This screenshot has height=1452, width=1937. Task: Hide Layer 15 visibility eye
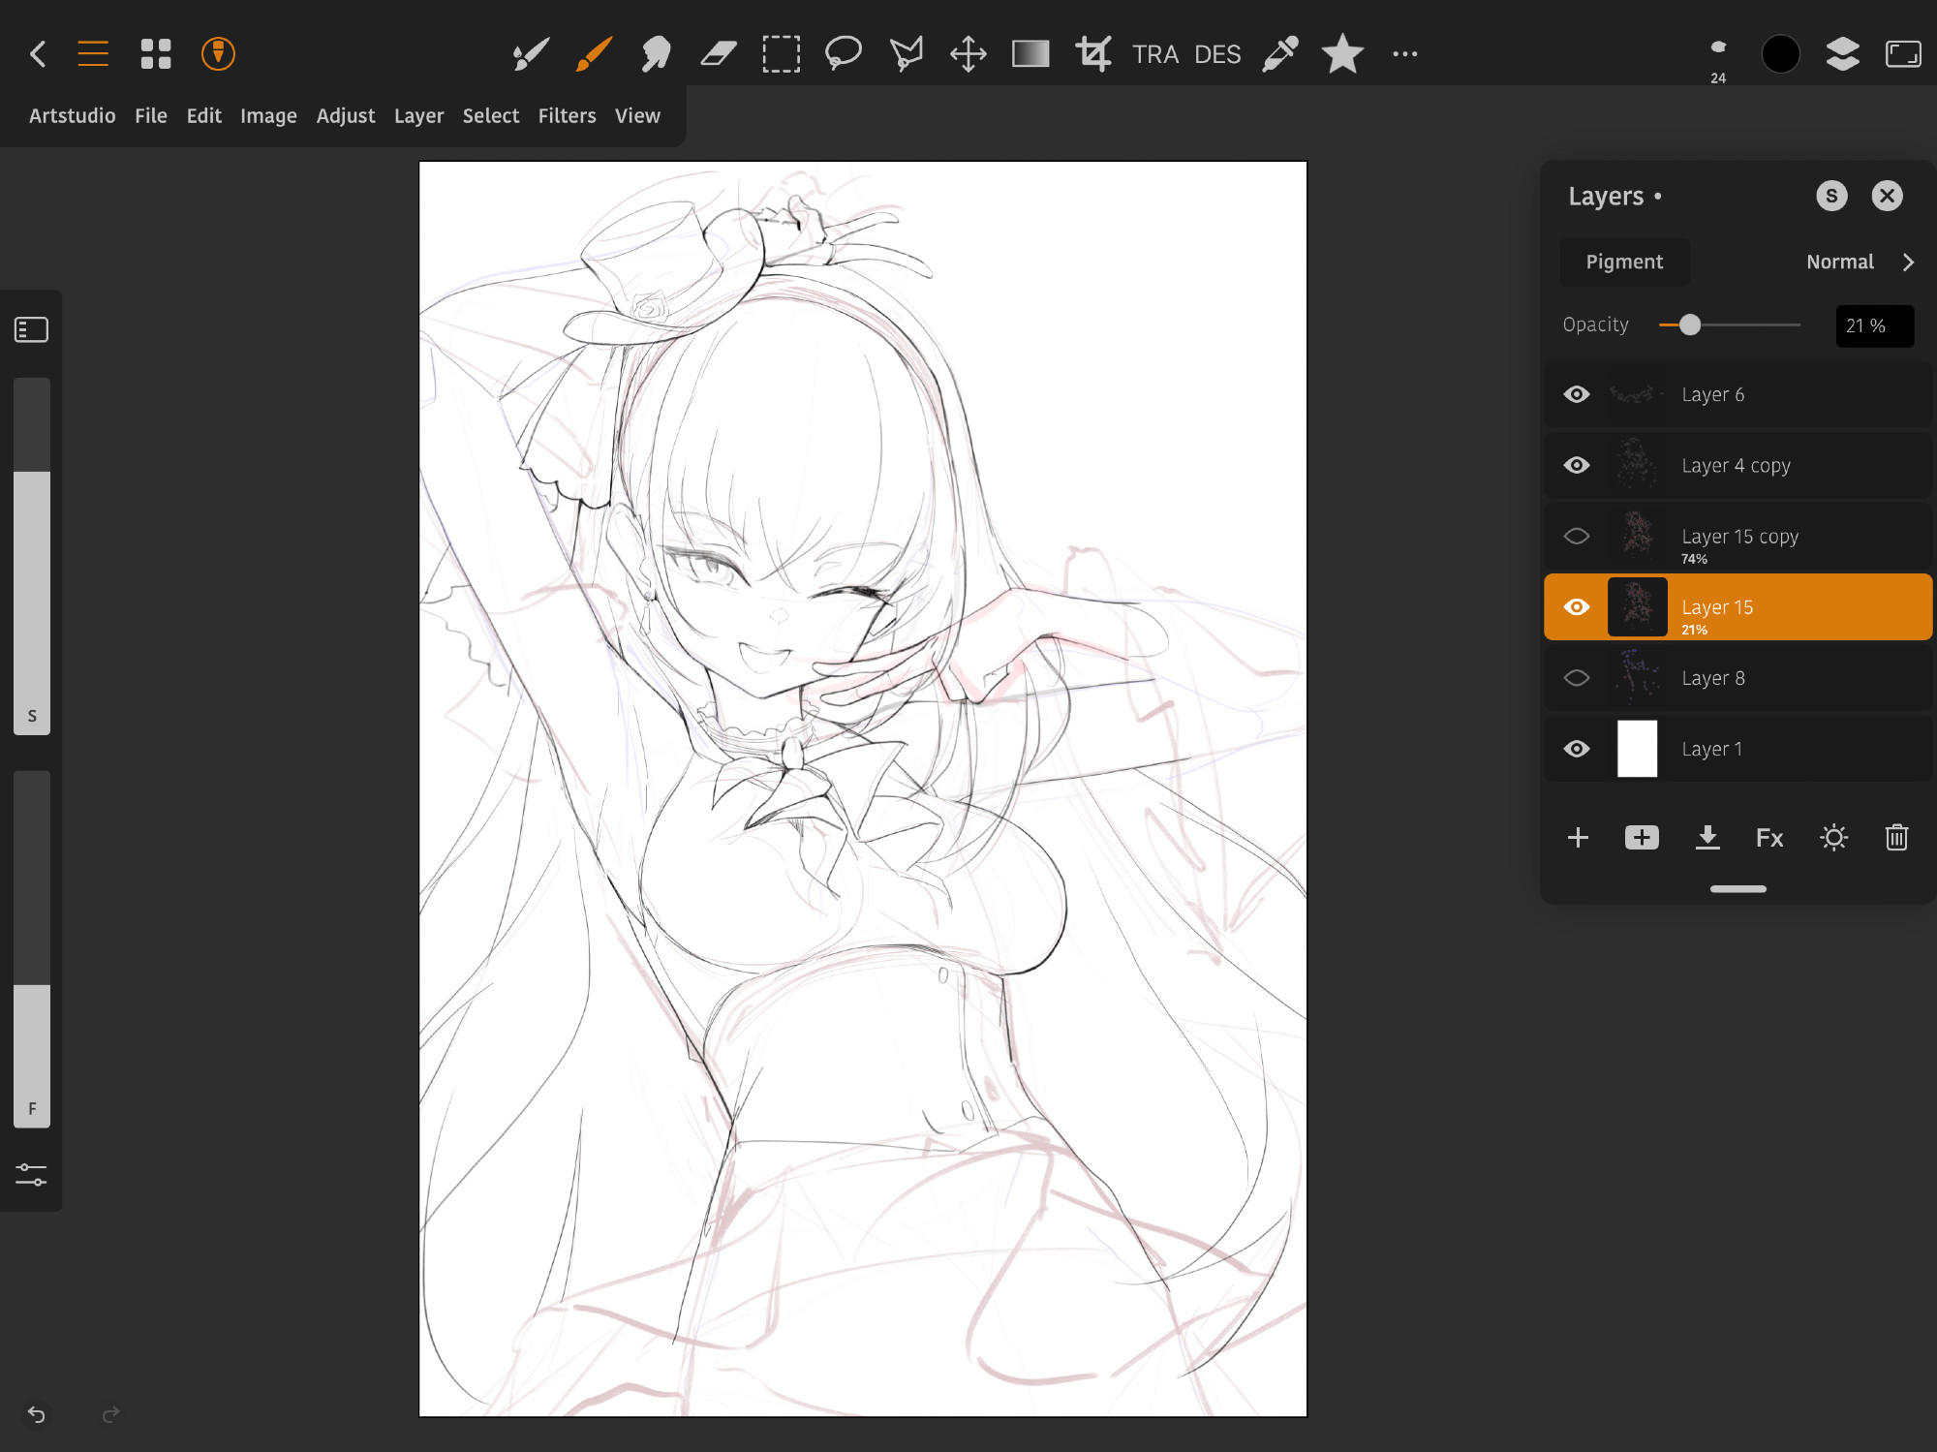(1577, 606)
